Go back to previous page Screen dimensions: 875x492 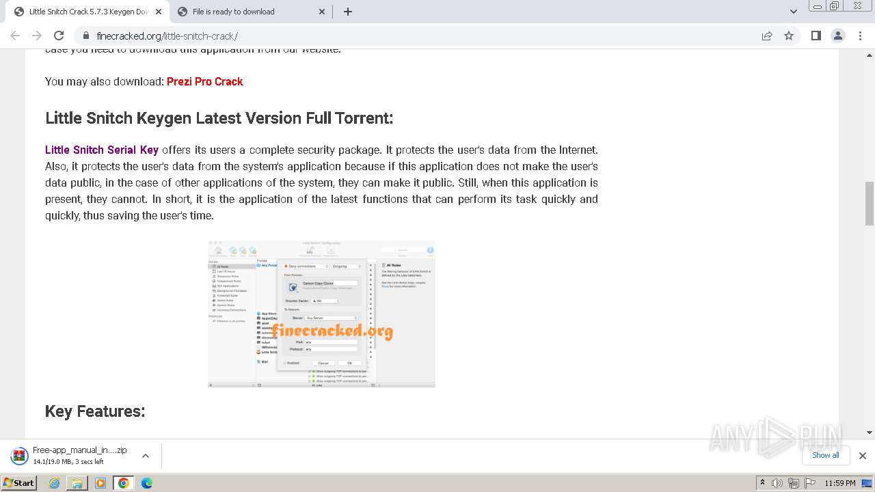(15, 36)
